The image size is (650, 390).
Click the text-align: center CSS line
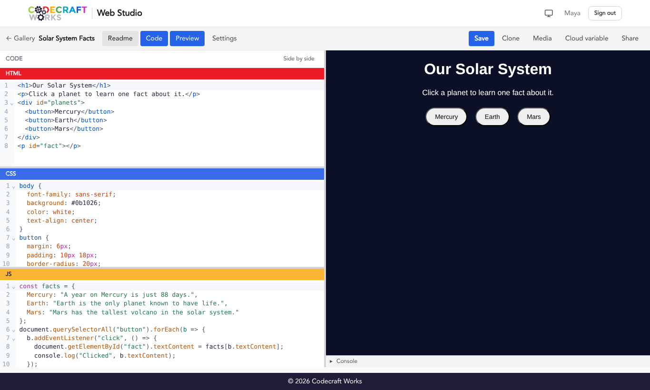(169, 221)
